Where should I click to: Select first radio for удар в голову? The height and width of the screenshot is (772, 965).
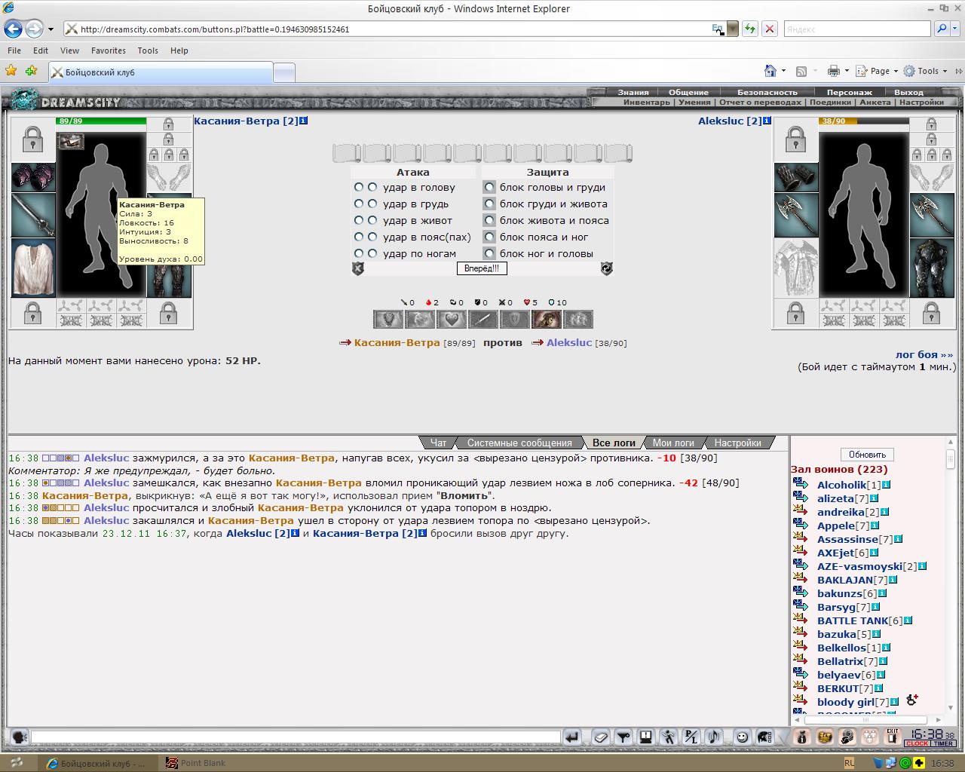[359, 187]
